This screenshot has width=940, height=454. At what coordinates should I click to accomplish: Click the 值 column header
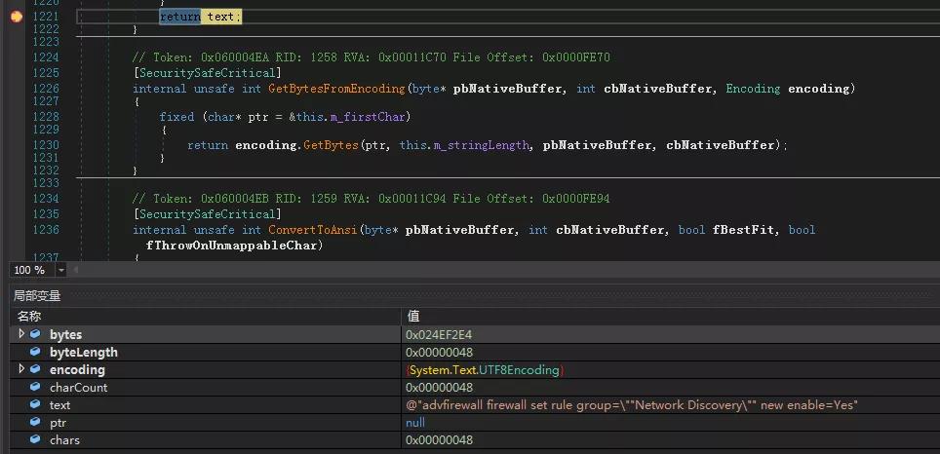pyautogui.click(x=412, y=316)
